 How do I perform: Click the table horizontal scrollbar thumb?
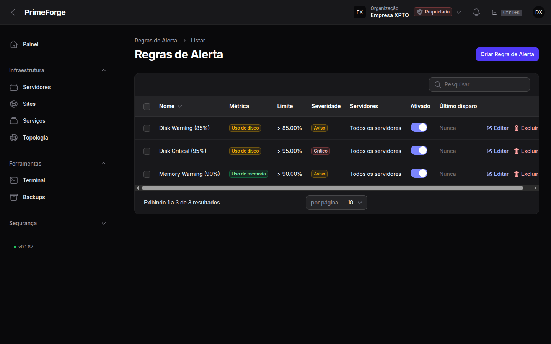[x=332, y=188]
